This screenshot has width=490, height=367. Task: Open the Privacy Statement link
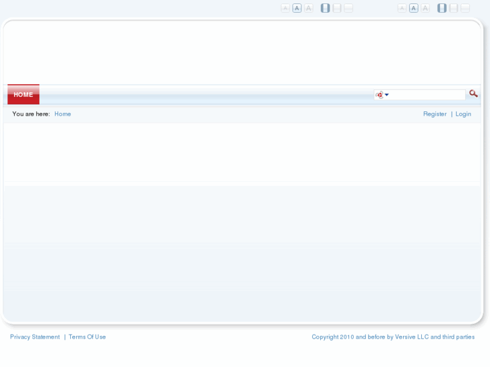pos(34,337)
